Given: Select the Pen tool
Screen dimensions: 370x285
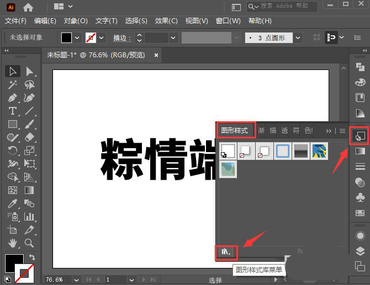Looking at the screenshot, I should pyautogui.click(x=13, y=98).
